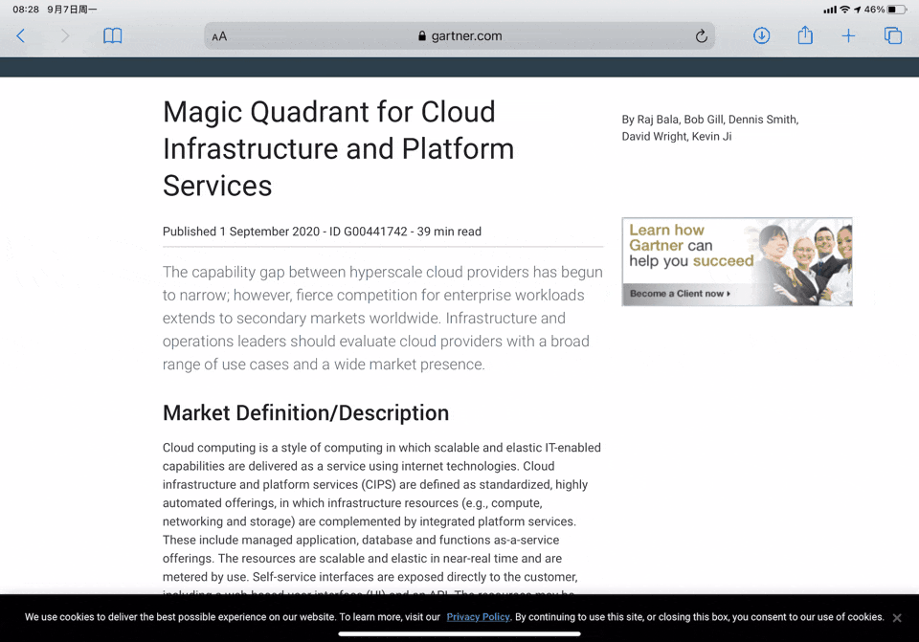Go back with Safari's back arrow
This screenshot has width=919, height=642.
click(x=21, y=35)
